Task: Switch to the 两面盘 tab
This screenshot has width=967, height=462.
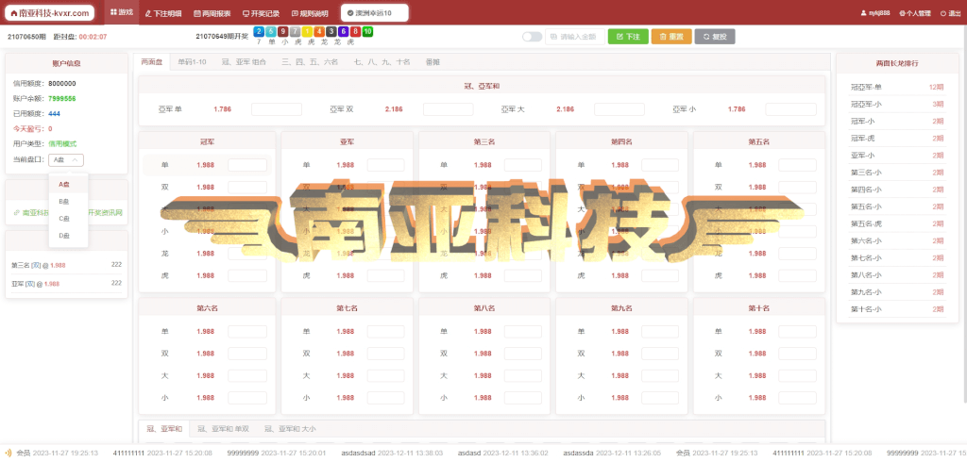Action: (151, 61)
